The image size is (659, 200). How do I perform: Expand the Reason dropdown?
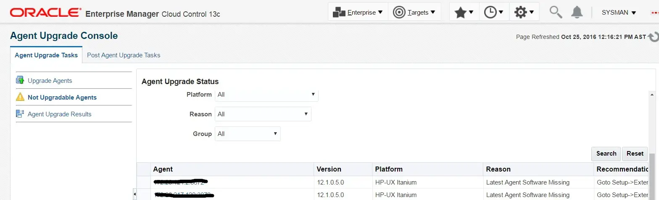[x=263, y=114]
